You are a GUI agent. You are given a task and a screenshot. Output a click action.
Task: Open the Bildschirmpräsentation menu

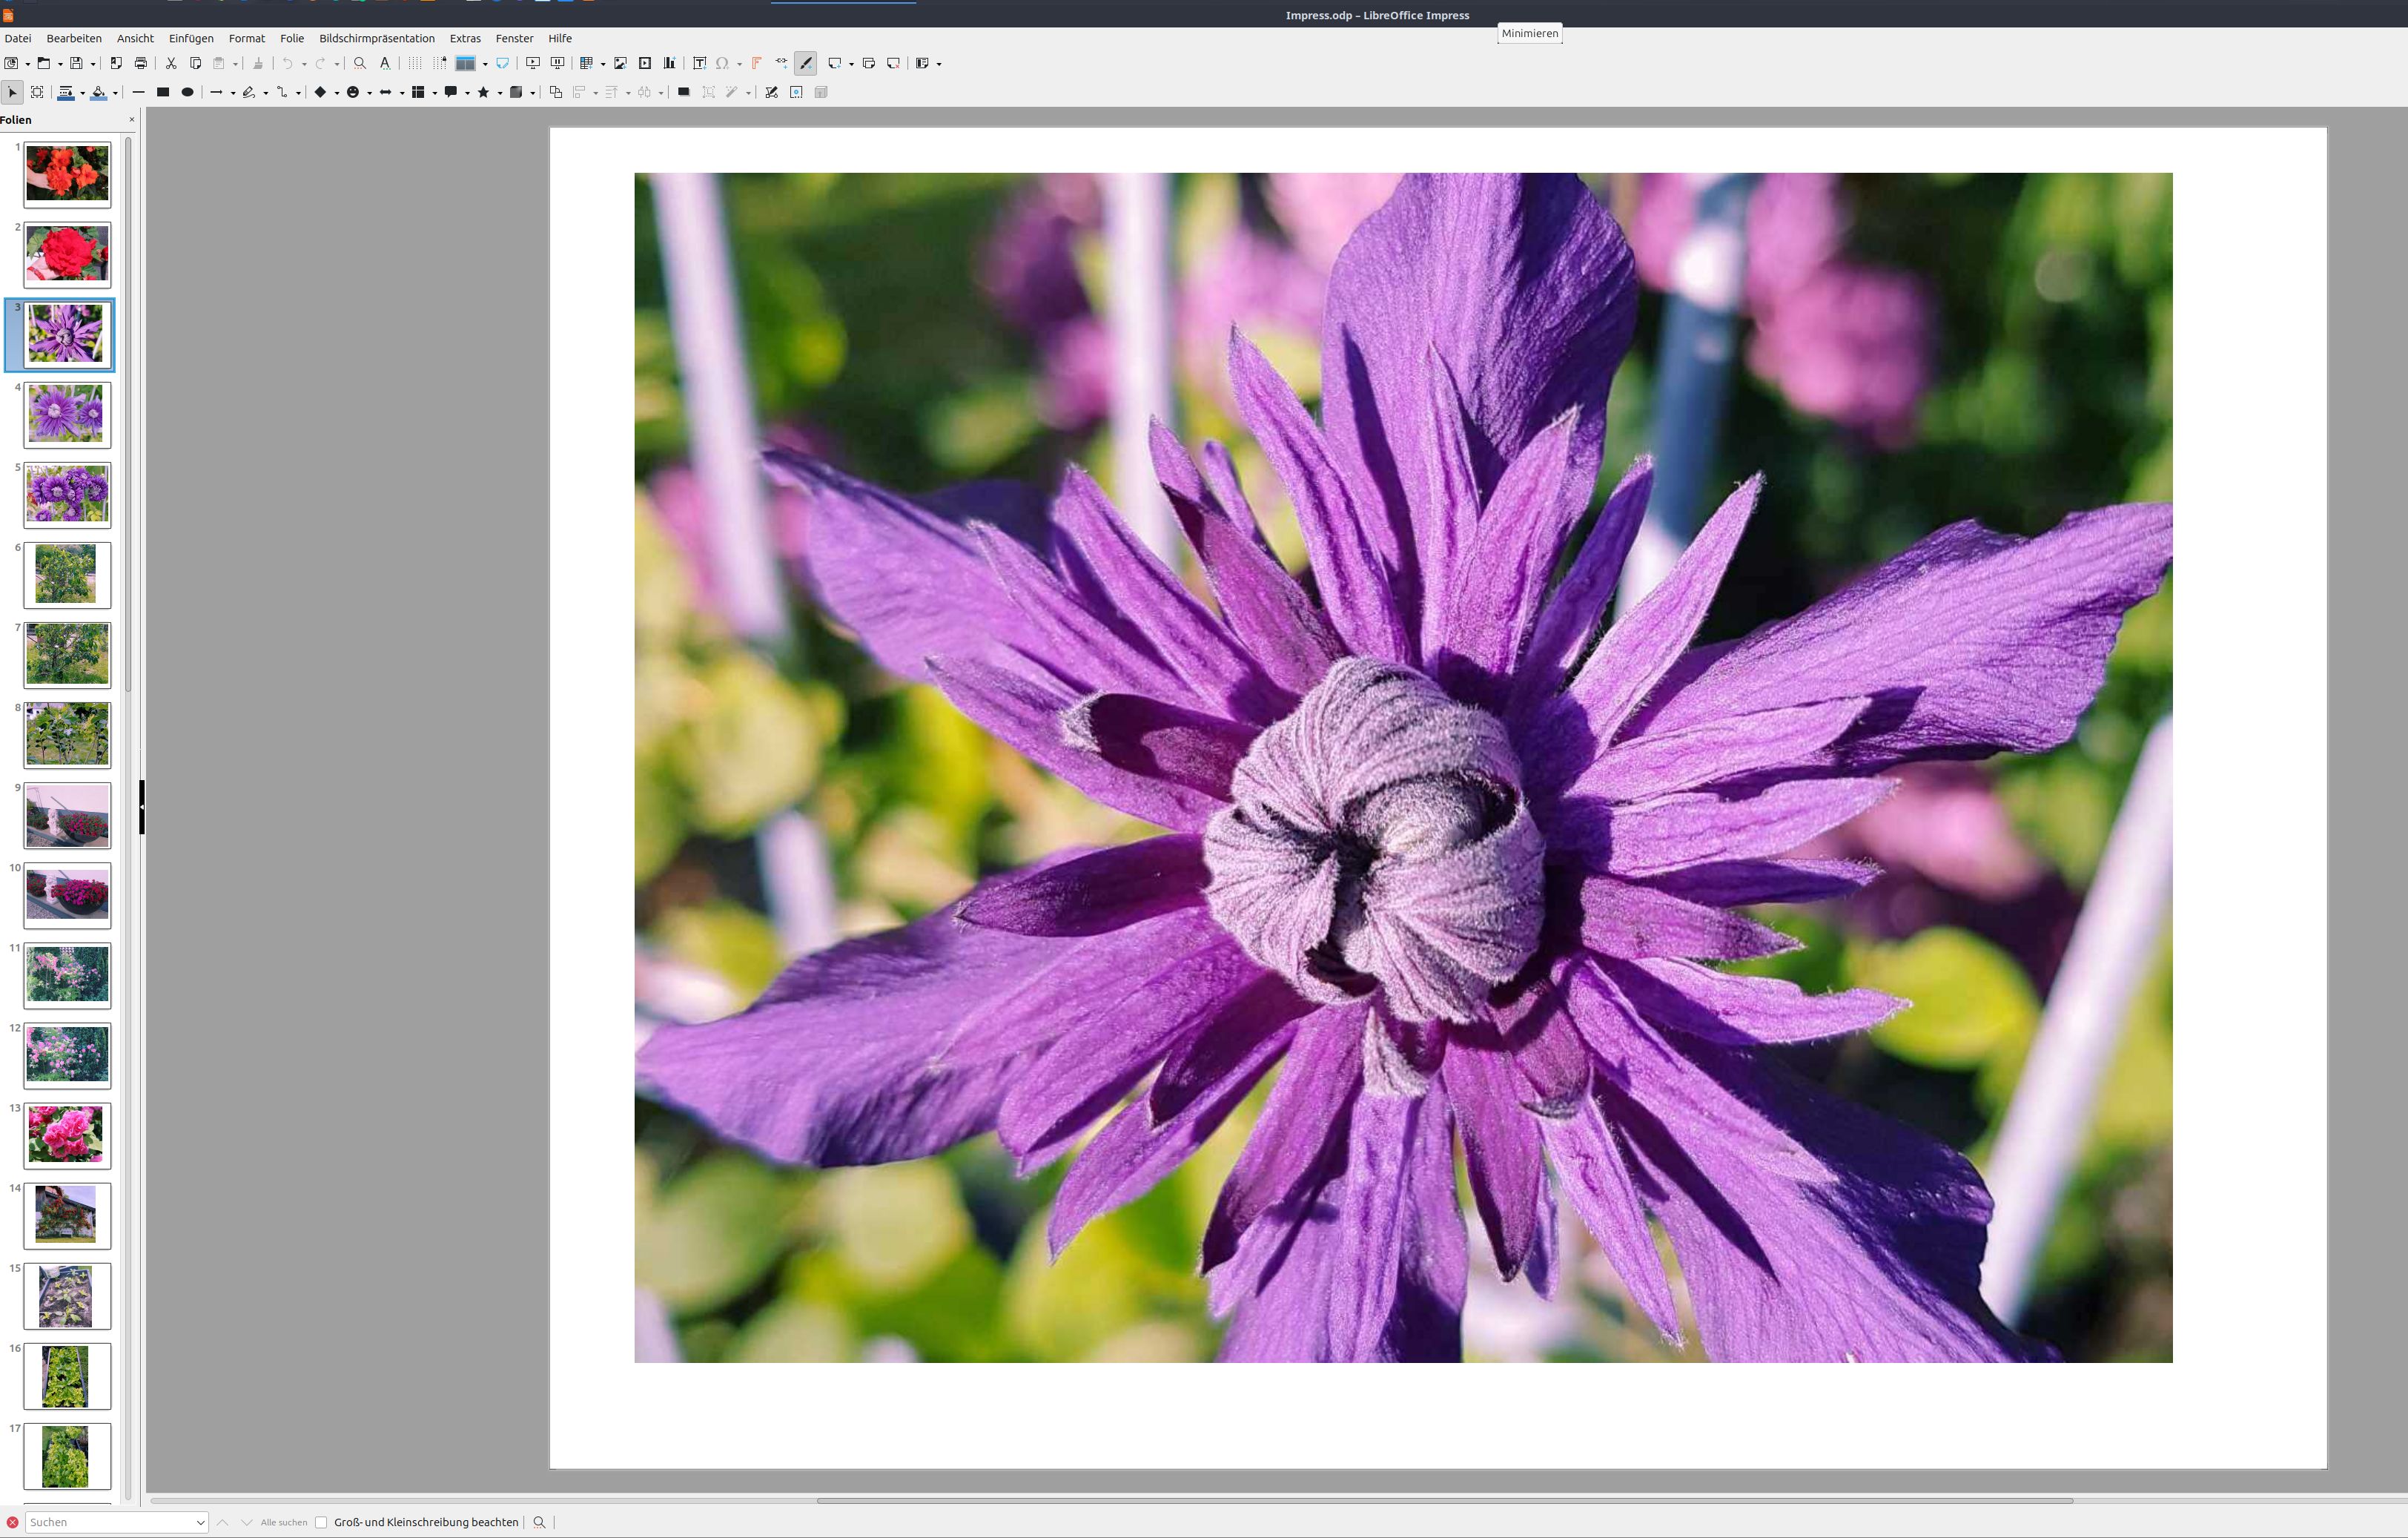(376, 38)
